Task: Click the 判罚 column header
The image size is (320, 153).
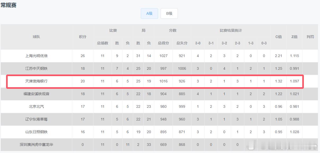Action: coord(310,37)
